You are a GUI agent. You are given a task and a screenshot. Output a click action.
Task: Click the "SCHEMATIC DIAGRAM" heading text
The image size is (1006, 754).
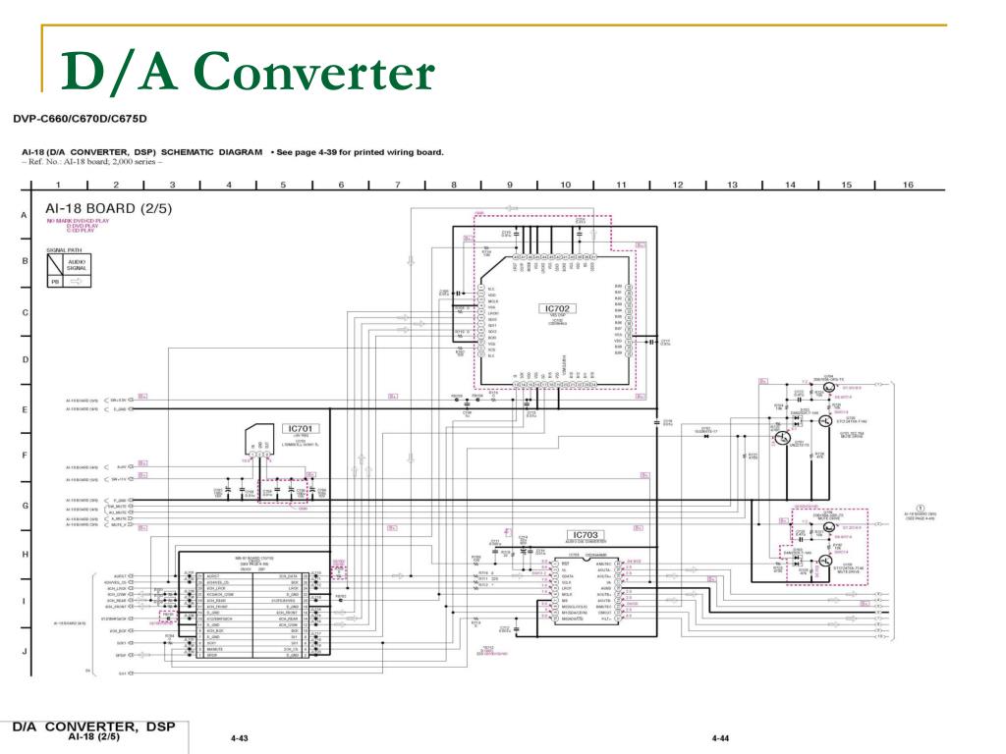(x=212, y=152)
